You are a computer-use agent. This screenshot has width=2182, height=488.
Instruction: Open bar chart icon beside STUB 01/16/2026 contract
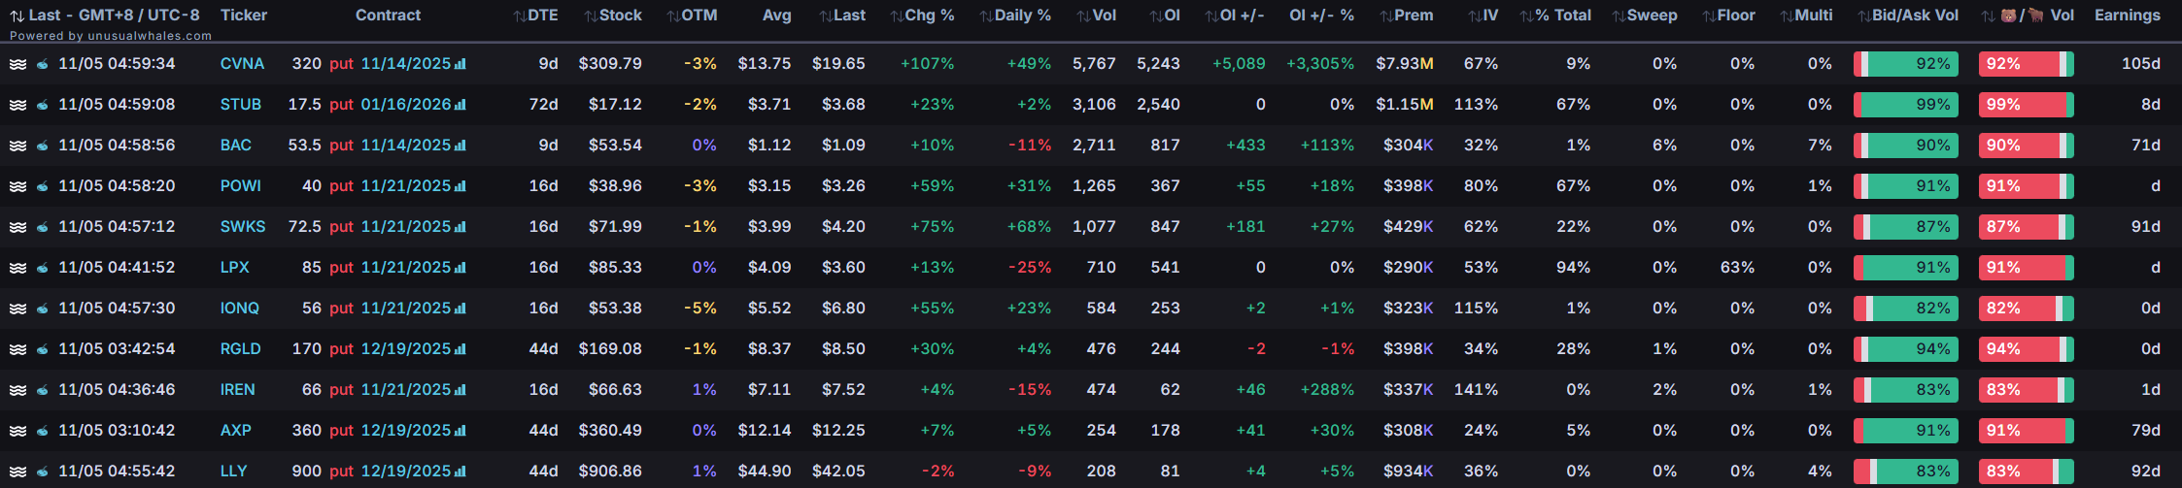pos(460,105)
